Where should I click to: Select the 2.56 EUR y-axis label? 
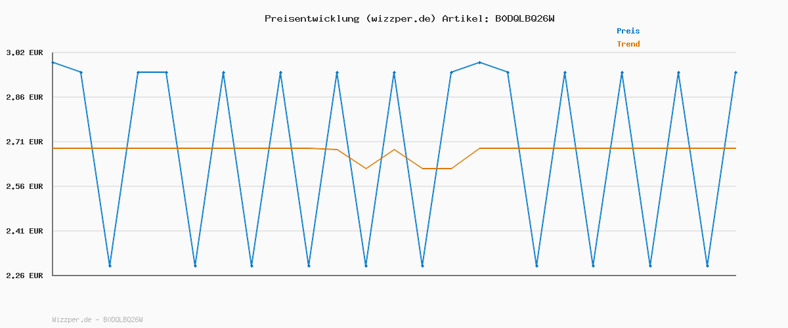tap(24, 186)
